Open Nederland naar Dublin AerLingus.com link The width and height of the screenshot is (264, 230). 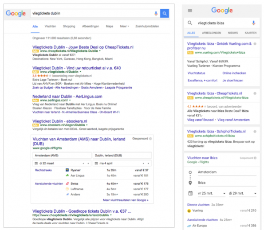[x=67, y=97]
